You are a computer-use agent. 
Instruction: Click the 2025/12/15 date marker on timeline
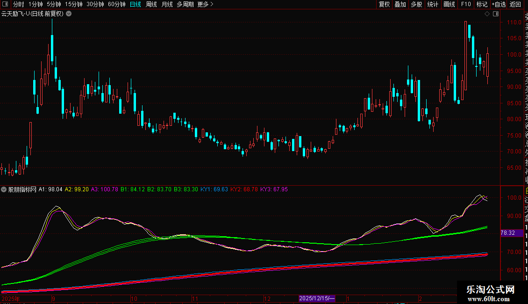pos(317,298)
